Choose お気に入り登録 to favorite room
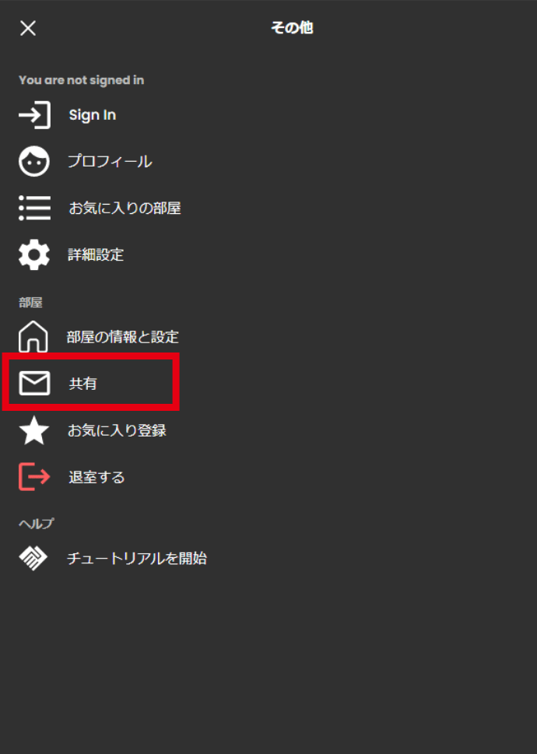This screenshot has height=754, width=537. [x=117, y=430]
